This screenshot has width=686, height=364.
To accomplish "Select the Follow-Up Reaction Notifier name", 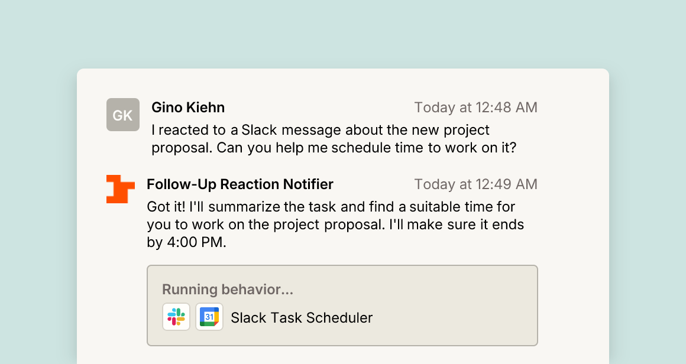I will [x=240, y=184].
